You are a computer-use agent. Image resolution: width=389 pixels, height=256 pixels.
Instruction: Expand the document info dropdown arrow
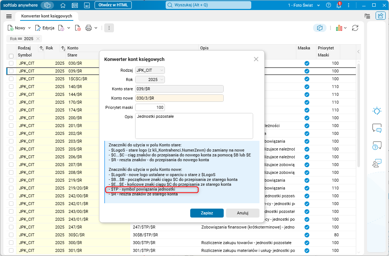69,28
